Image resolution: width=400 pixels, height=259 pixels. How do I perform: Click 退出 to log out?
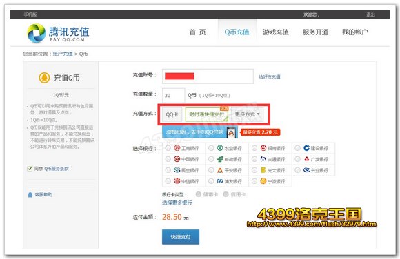370,14
